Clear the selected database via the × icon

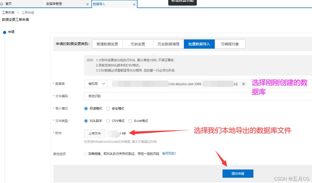tap(243, 84)
